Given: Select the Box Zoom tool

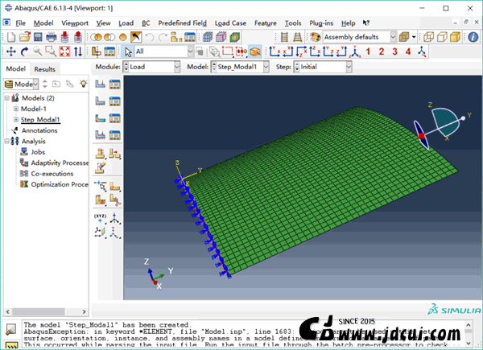Looking at the screenshot, I should click(x=51, y=51).
